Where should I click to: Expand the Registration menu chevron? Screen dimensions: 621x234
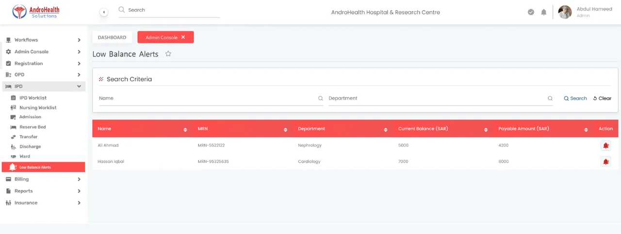tap(79, 63)
